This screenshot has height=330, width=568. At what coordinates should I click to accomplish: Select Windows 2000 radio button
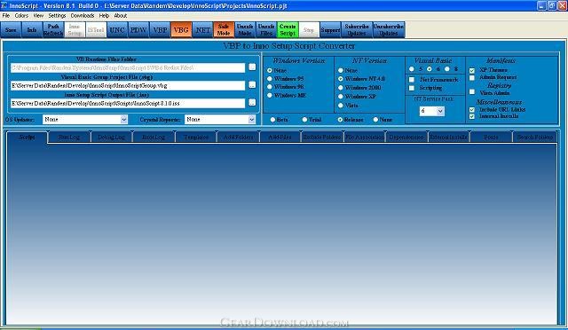coord(341,88)
